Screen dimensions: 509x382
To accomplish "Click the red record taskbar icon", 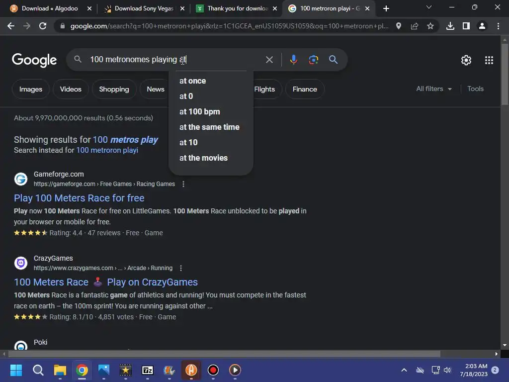I will (213, 370).
